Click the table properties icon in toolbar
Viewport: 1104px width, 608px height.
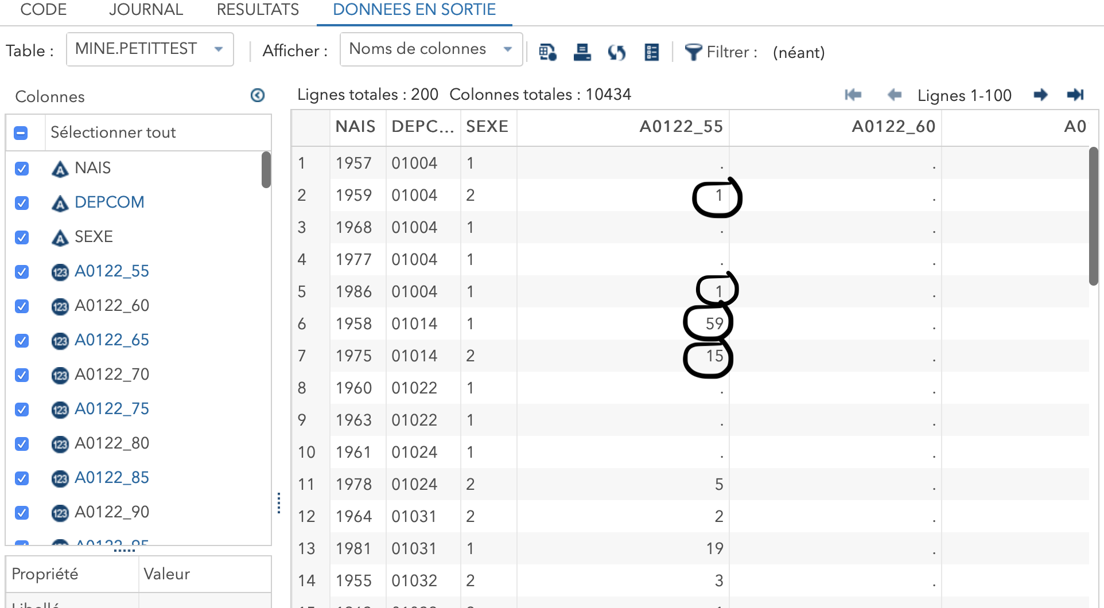(547, 52)
